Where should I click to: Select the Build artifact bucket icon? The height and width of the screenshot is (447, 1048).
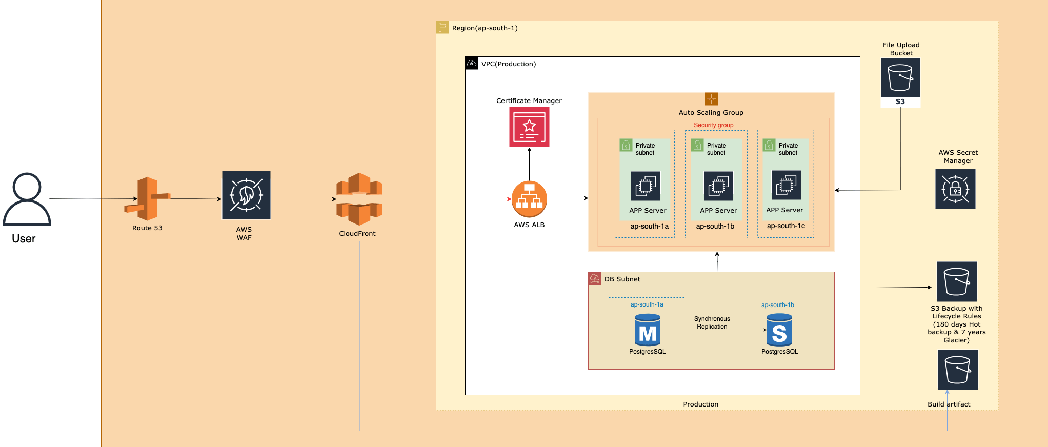(x=958, y=370)
